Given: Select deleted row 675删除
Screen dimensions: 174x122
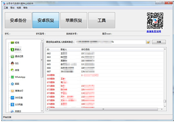Looking at the screenshot, I should point(105,100).
